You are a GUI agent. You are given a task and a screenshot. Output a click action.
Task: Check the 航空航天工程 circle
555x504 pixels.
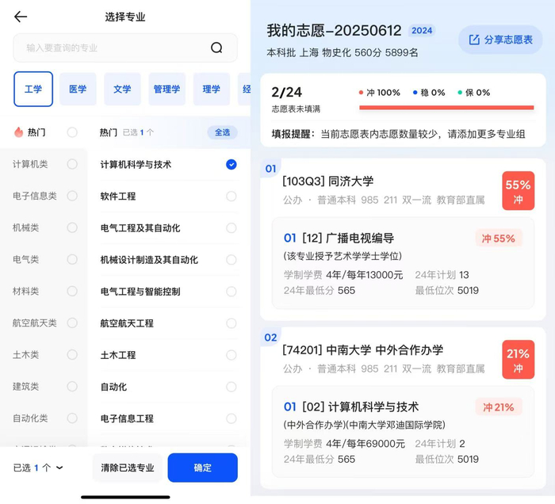[232, 323]
